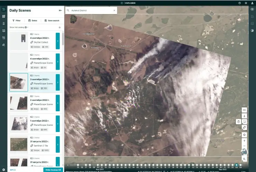Expand the 3 сентября PlanetScope scene arrow
The image size is (256, 172).
[x=57, y=82]
